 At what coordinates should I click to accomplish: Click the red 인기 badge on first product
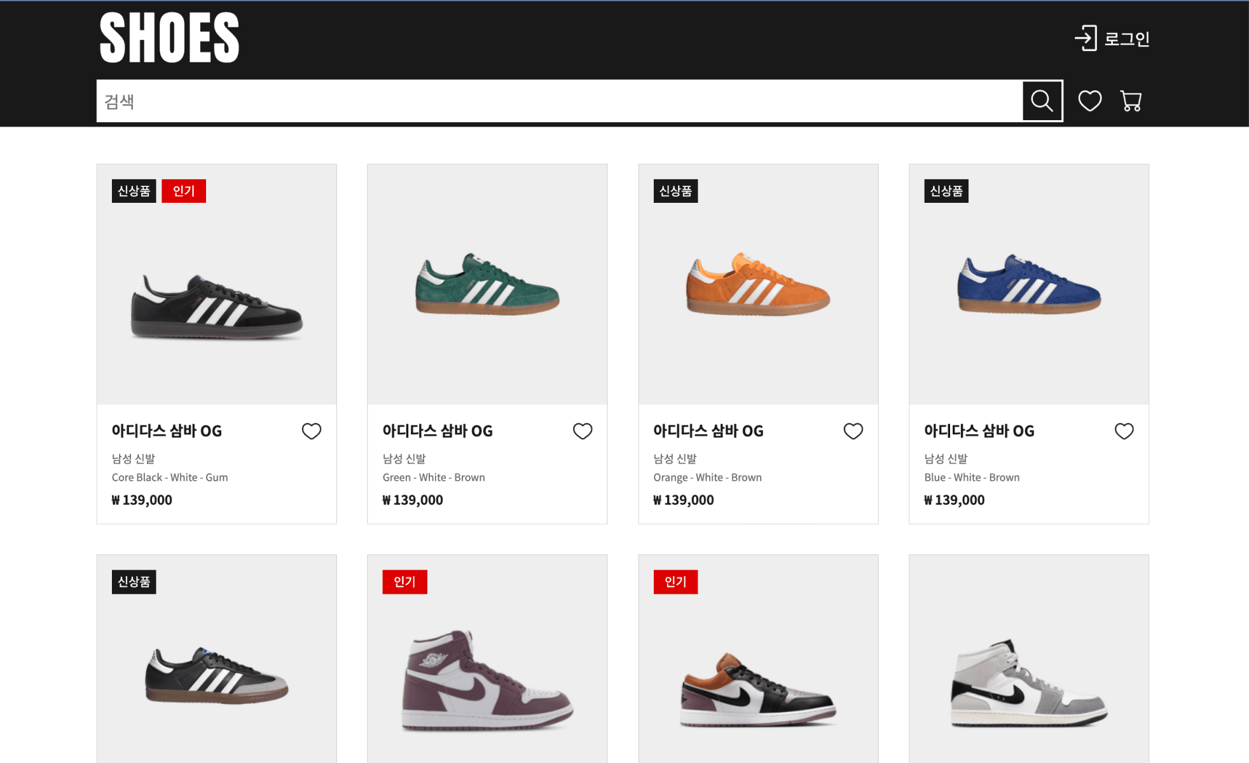(184, 191)
